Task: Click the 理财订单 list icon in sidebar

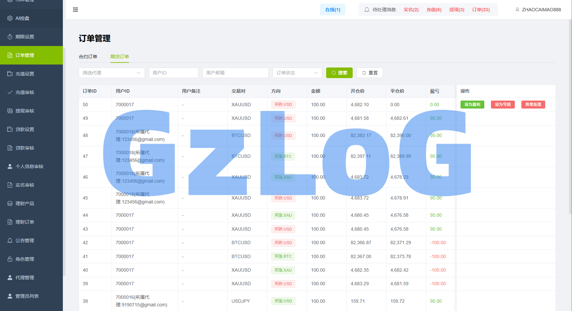Action: [10, 222]
